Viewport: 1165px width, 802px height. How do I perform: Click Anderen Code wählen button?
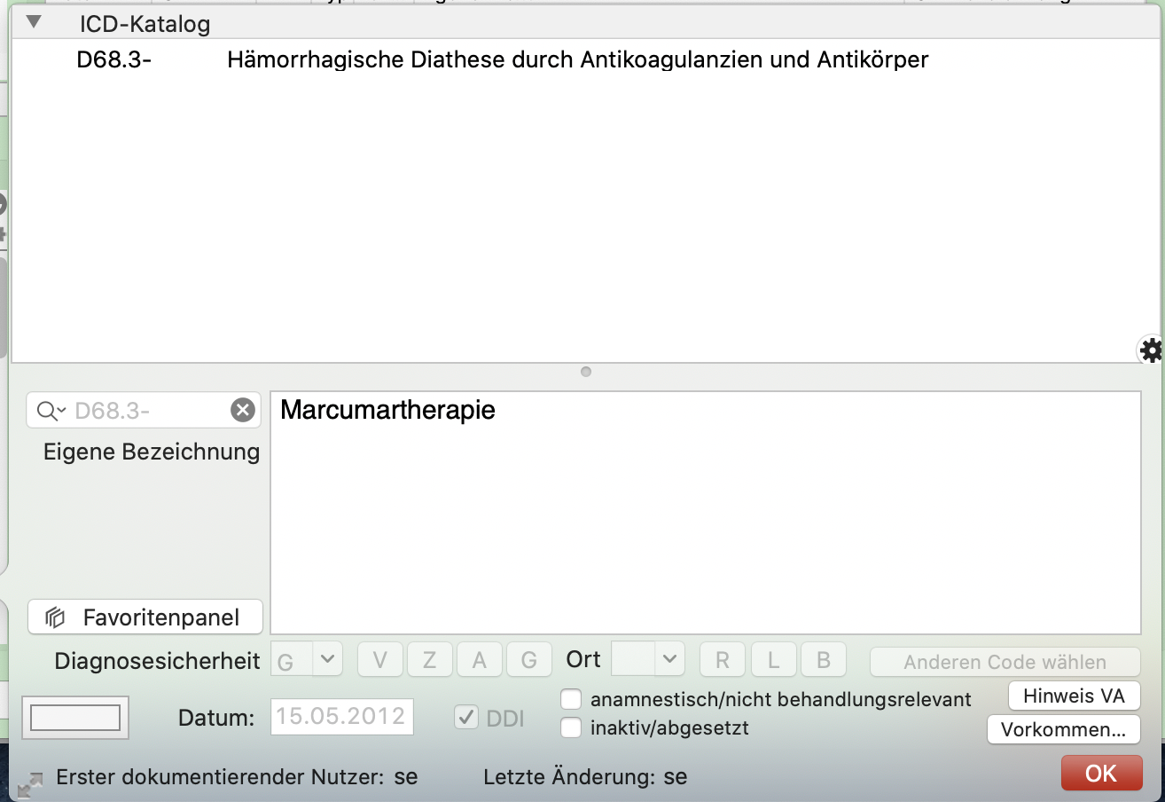click(x=1005, y=662)
